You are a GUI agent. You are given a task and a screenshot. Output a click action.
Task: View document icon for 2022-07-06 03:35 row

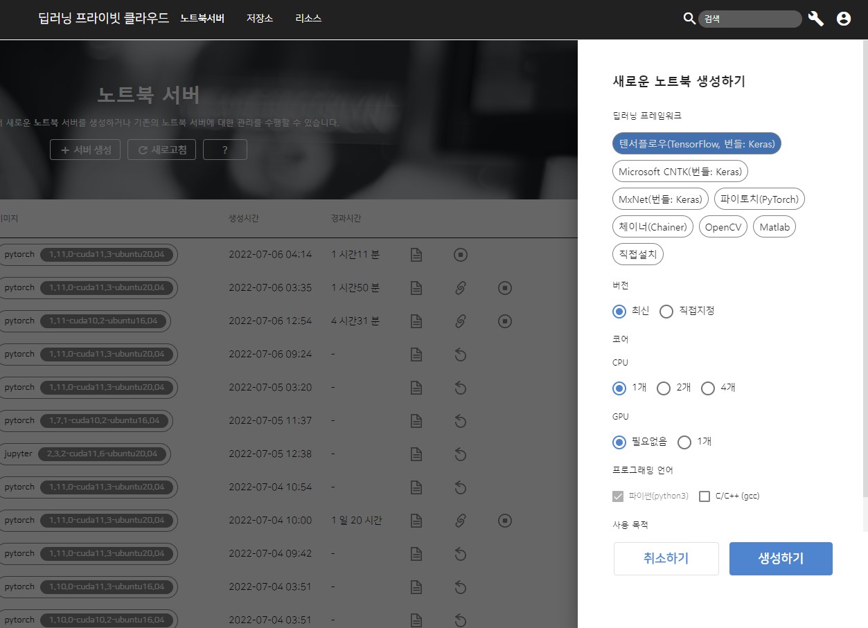click(x=416, y=287)
